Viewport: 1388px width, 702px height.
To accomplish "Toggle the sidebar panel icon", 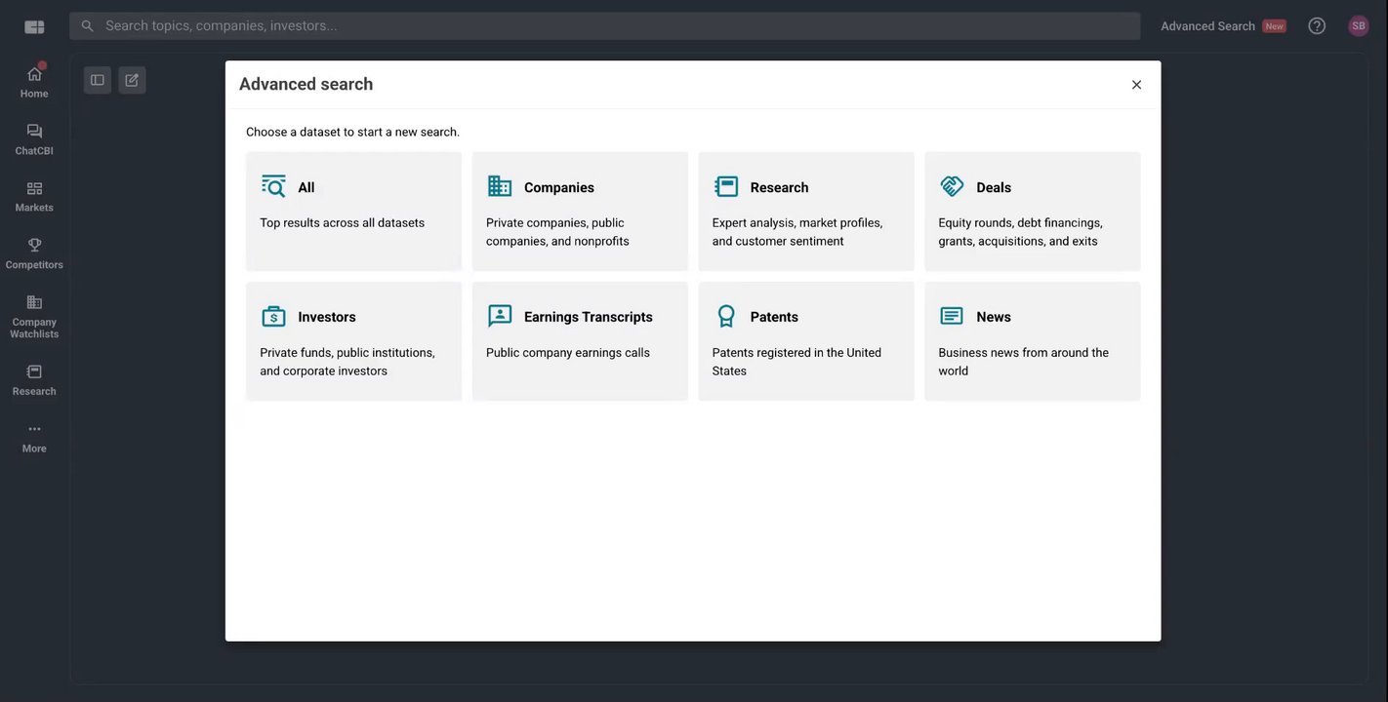I will 98,80.
